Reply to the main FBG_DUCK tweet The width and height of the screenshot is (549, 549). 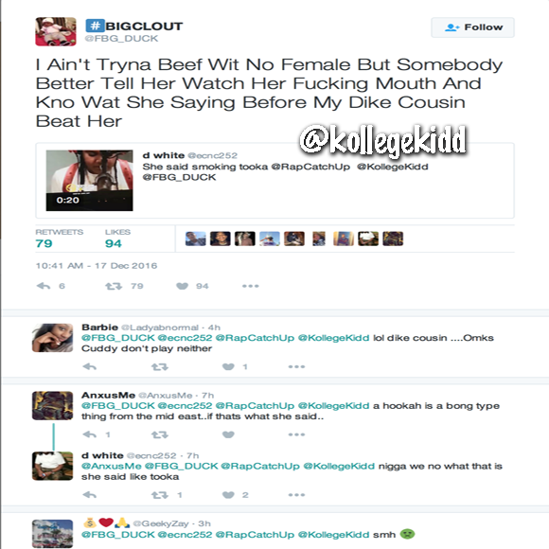(x=44, y=286)
